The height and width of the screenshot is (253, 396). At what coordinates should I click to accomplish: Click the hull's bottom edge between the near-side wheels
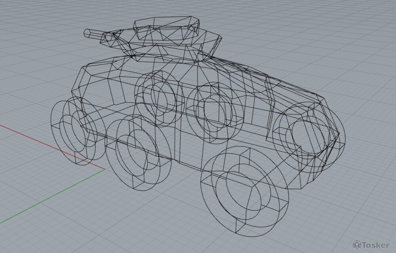pyautogui.click(x=186, y=163)
